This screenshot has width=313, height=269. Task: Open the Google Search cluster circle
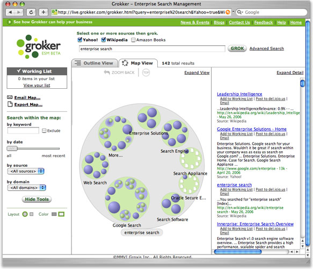coord(127,199)
